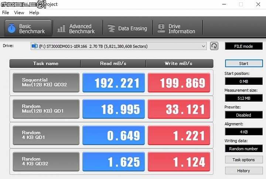Change Writing data Random number setting

(x=244, y=149)
